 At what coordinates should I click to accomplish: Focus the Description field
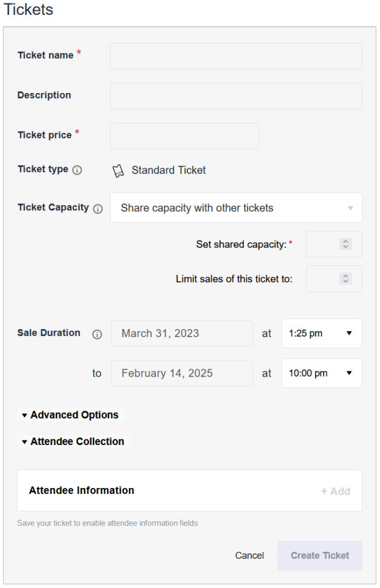click(236, 95)
